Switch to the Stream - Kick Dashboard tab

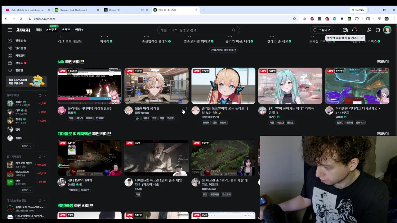(77, 10)
